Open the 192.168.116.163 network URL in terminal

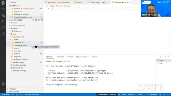pos(90,73)
